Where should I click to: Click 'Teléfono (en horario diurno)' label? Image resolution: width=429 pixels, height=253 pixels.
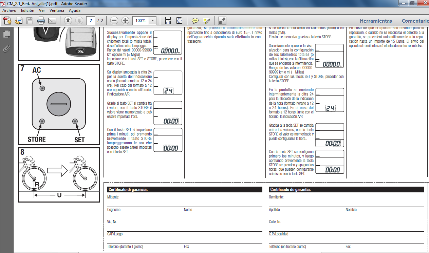[x=287, y=247]
